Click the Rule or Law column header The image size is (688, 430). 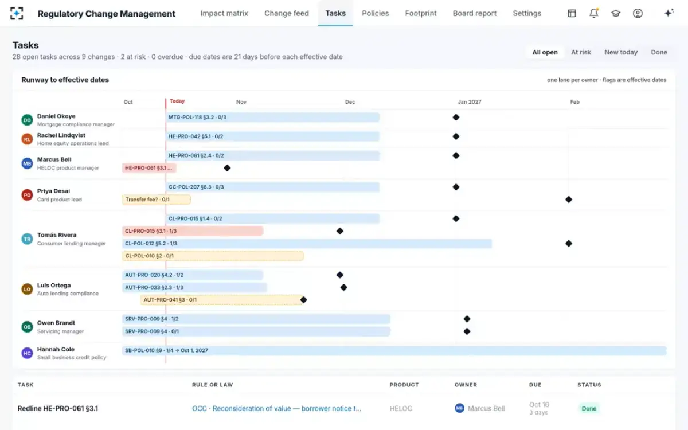pyautogui.click(x=213, y=385)
